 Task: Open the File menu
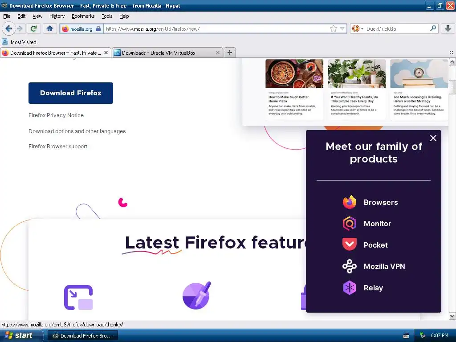pyautogui.click(x=7, y=16)
